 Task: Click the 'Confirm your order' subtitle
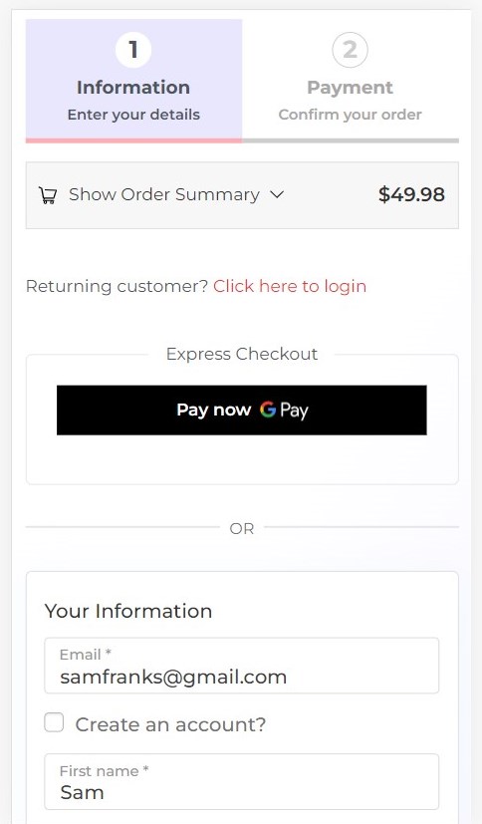pos(351,115)
